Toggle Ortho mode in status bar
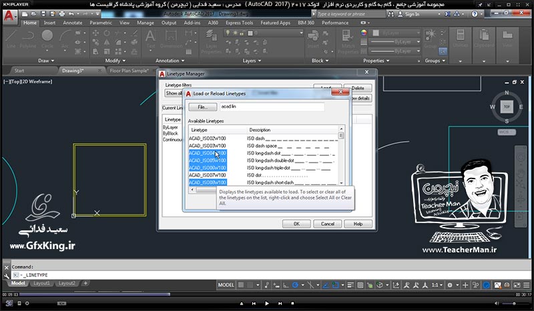Viewport: 534px width, 311px height. (x=286, y=285)
